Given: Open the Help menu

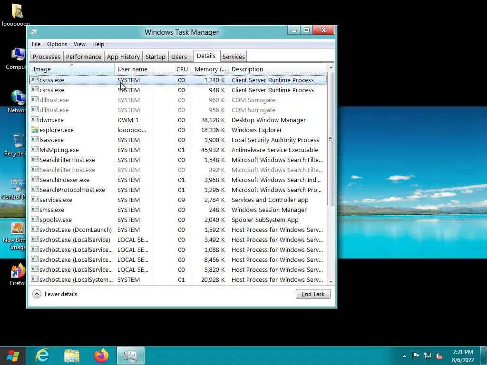Looking at the screenshot, I should (98, 44).
